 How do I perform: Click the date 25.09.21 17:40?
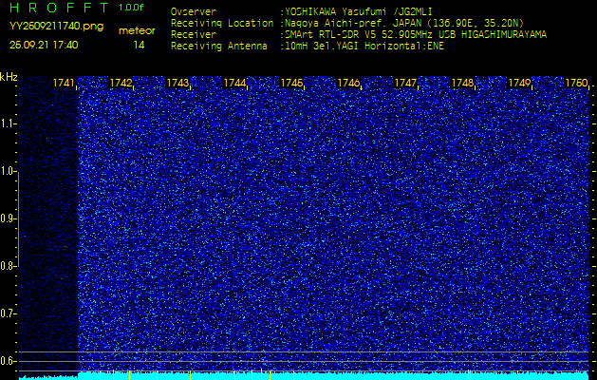(44, 45)
